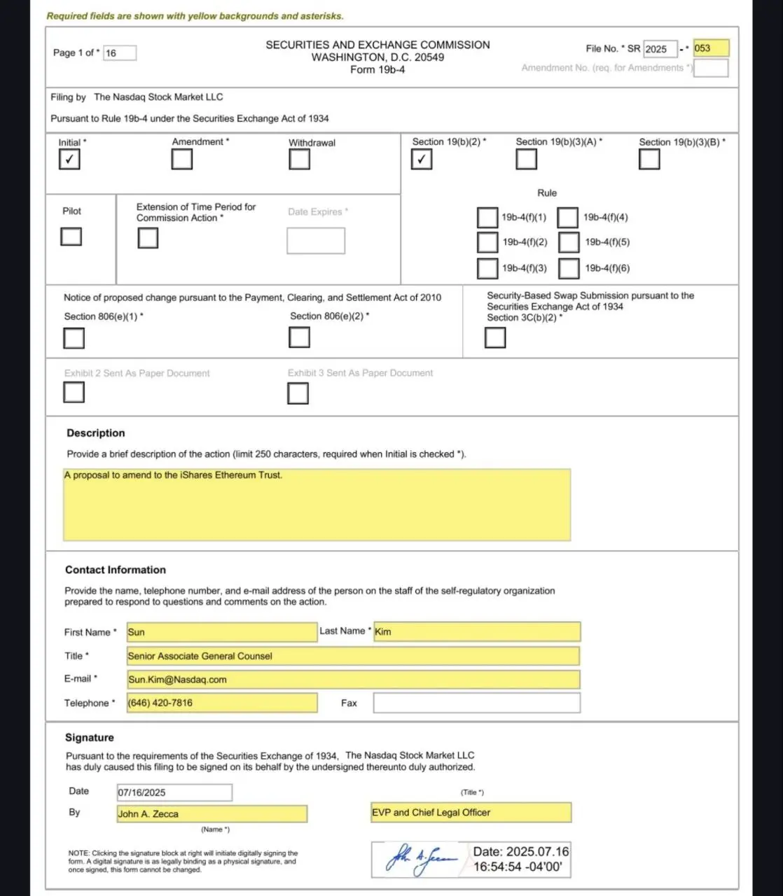The image size is (783, 896).
Task: Click 'Pursuant to Rule 19b-4' text line
Action: click(190, 119)
